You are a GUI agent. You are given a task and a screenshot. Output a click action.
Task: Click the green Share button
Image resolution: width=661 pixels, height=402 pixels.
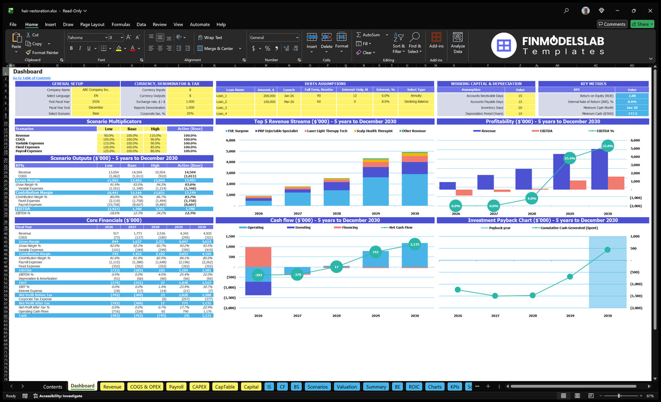[x=642, y=24]
